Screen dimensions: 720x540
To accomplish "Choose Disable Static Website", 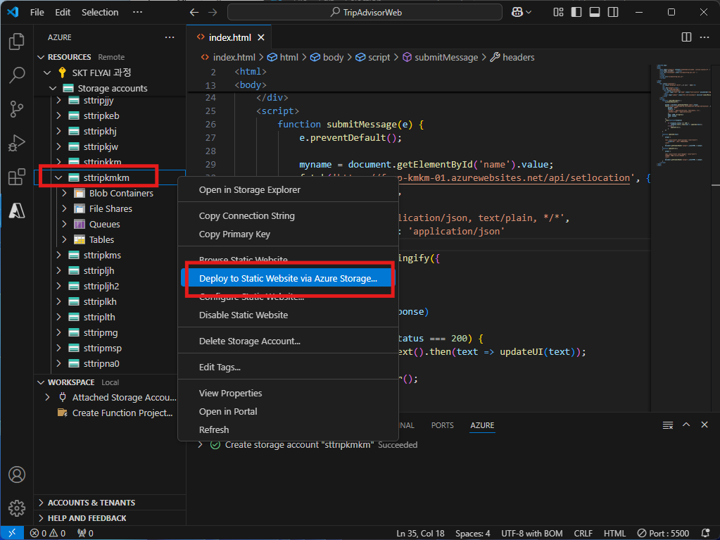I will point(288,315).
